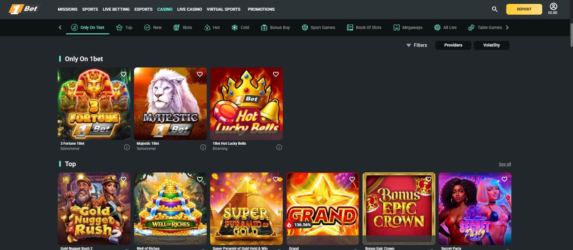The height and width of the screenshot is (250, 573).
Task: Switch to the New category tab
Action: coord(153,27)
